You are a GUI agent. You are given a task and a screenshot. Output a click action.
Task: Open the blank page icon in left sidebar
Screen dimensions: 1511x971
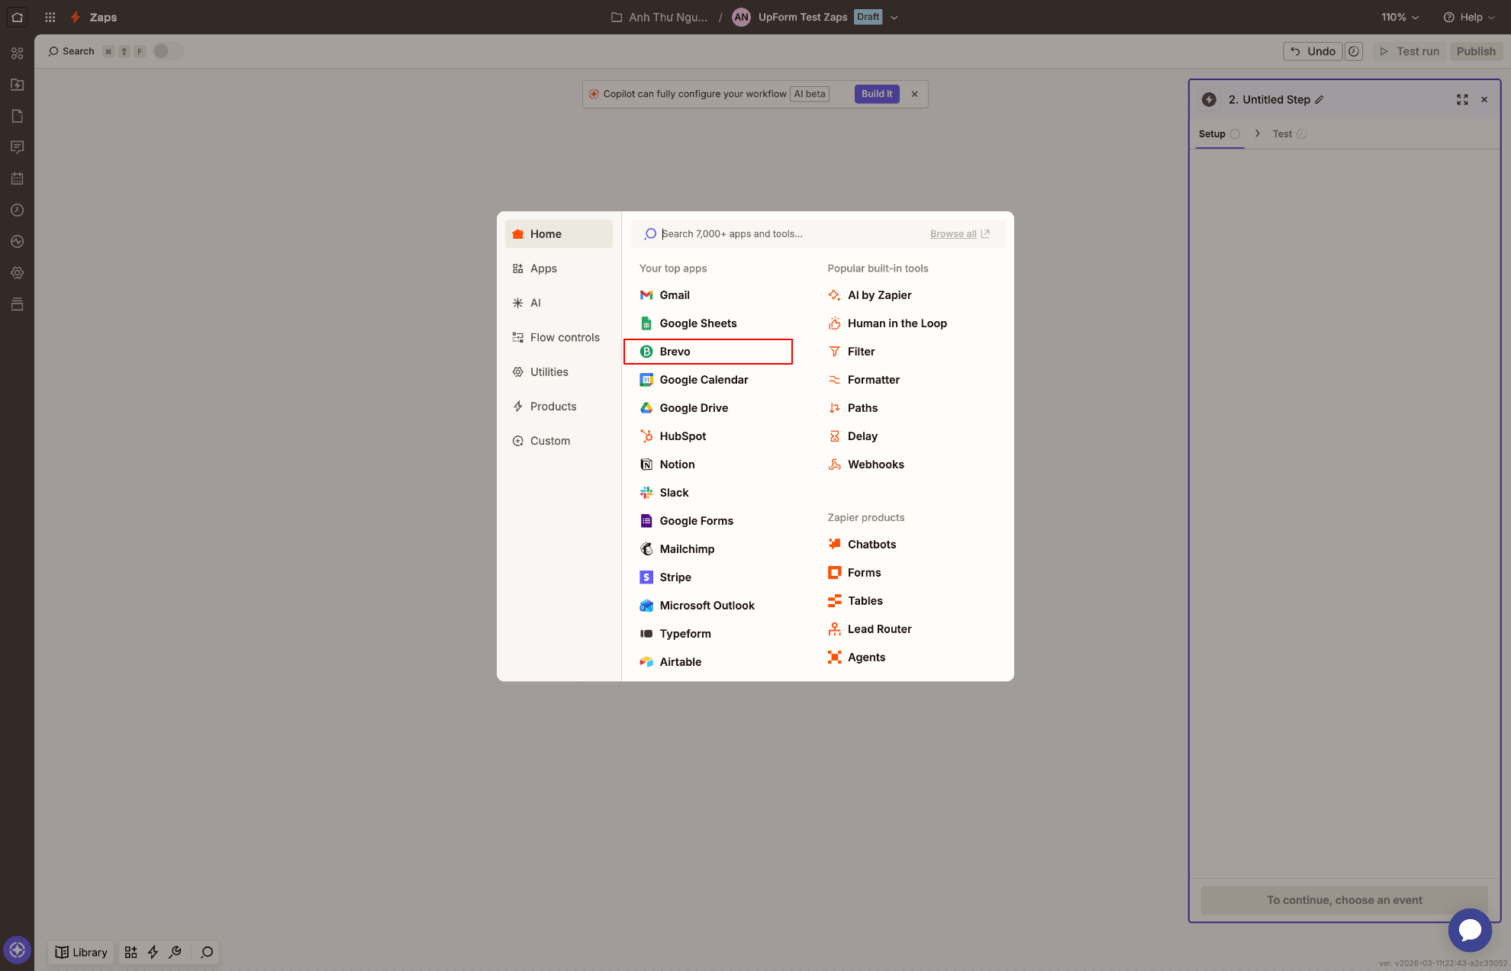(x=17, y=116)
